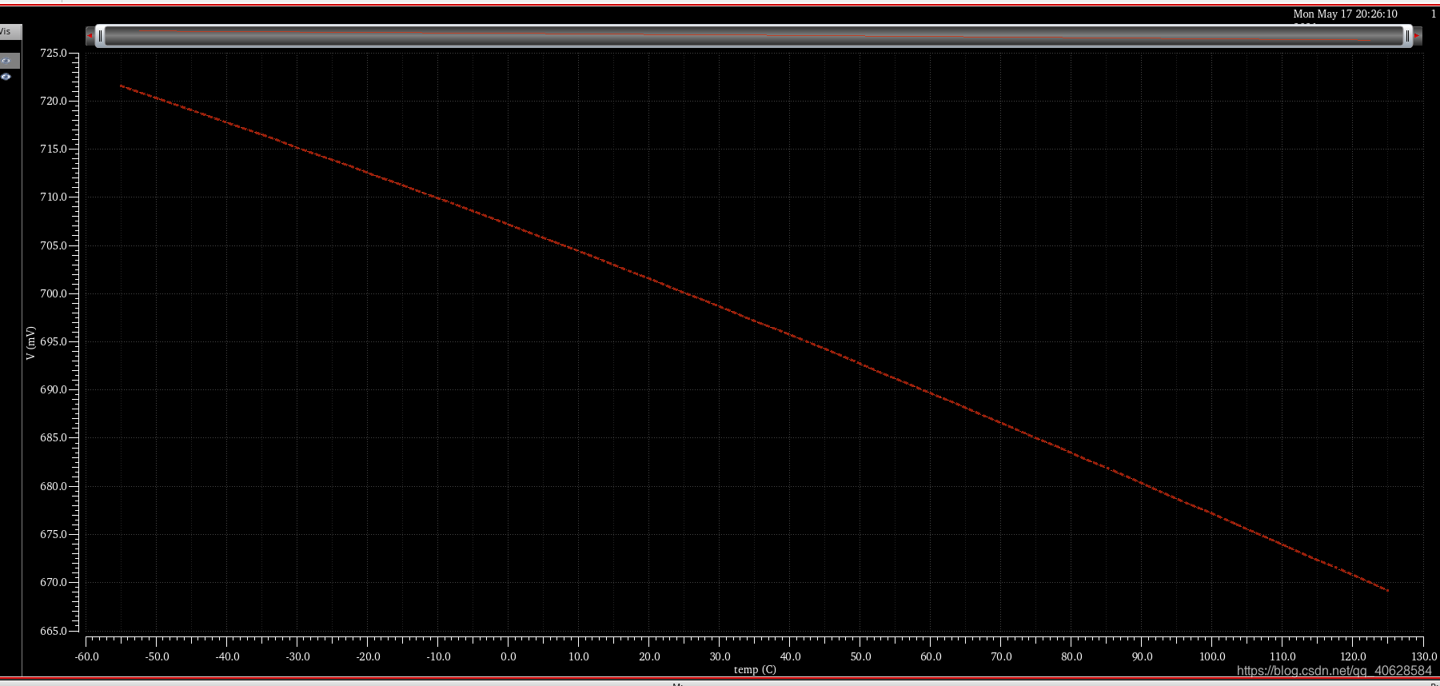Viewport: 1440px width, 686px height.
Task: Select the "V (mV)" y-axis title
Action: click(x=31, y=342)
